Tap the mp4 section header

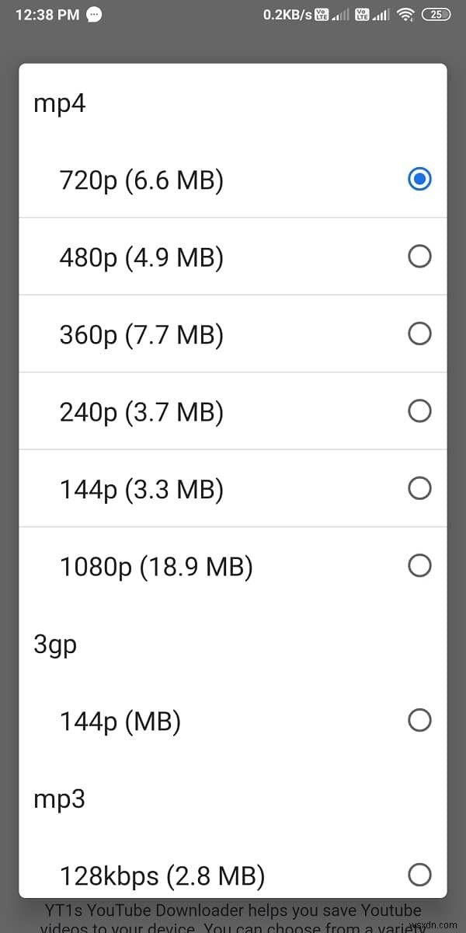[59, 103]
